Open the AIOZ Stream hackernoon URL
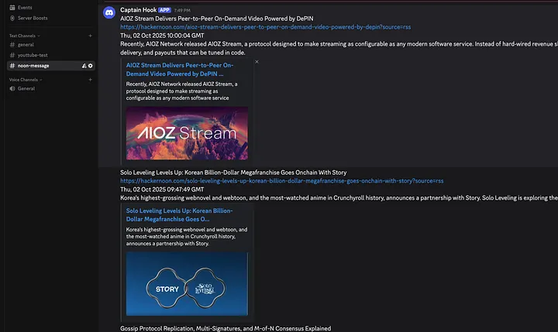 265,26
